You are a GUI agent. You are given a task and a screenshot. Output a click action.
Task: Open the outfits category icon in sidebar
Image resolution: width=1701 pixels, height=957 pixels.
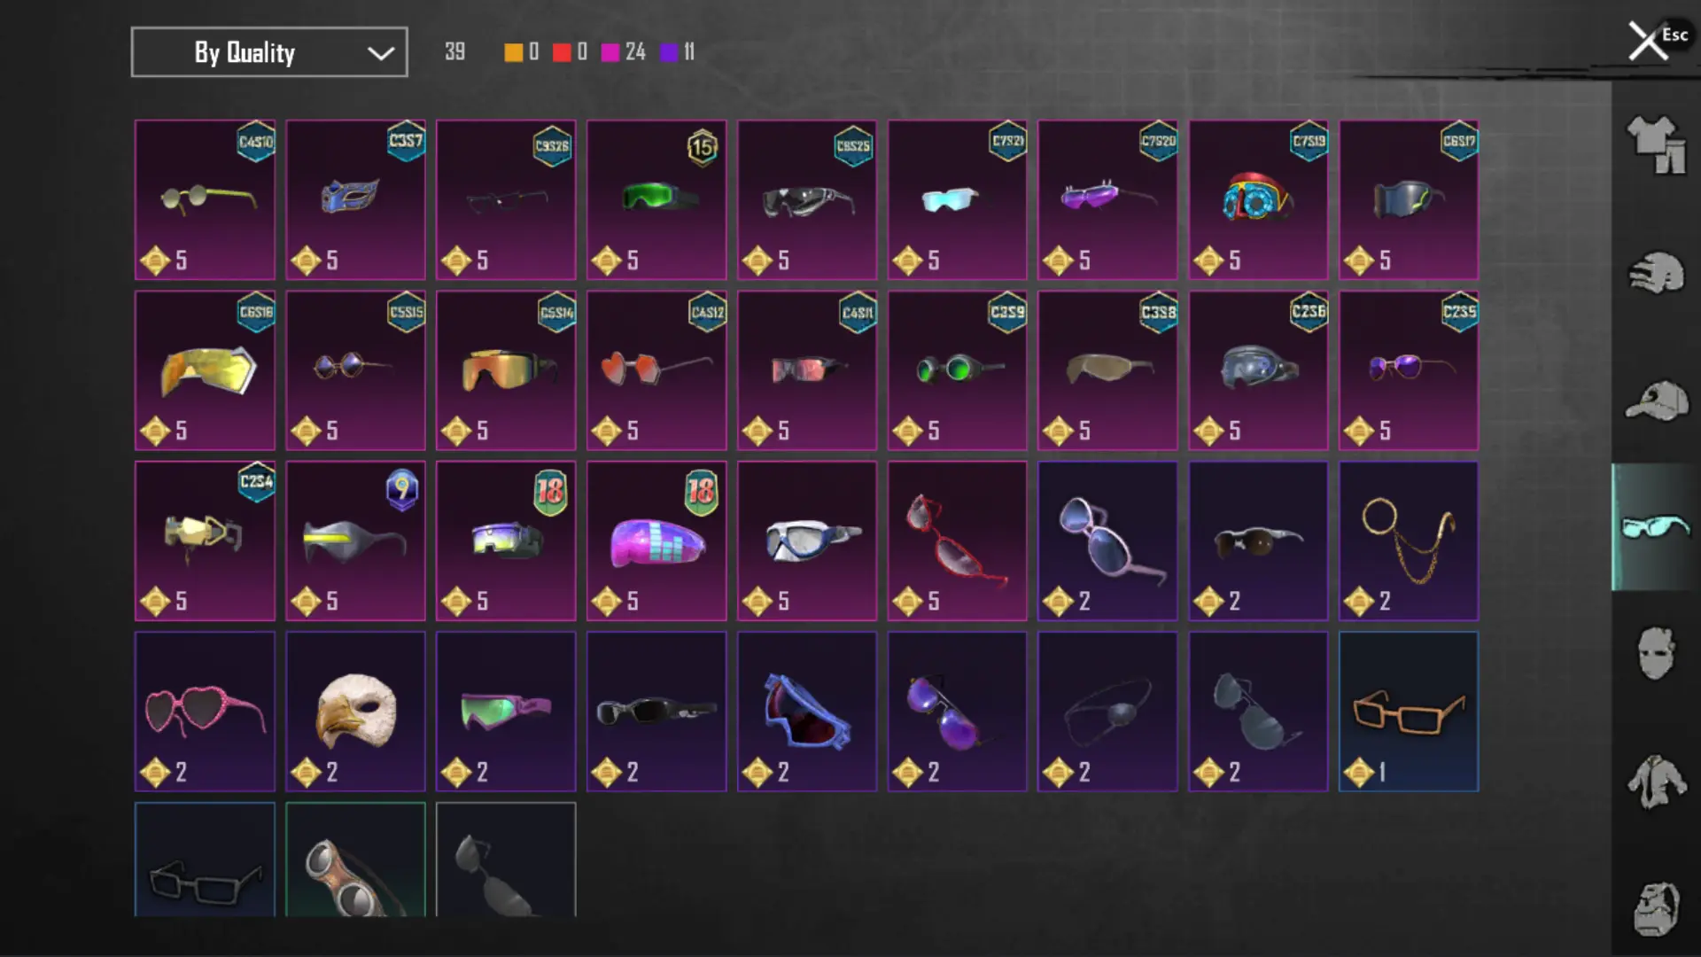pyautogui.click(x=1656, y=144)
